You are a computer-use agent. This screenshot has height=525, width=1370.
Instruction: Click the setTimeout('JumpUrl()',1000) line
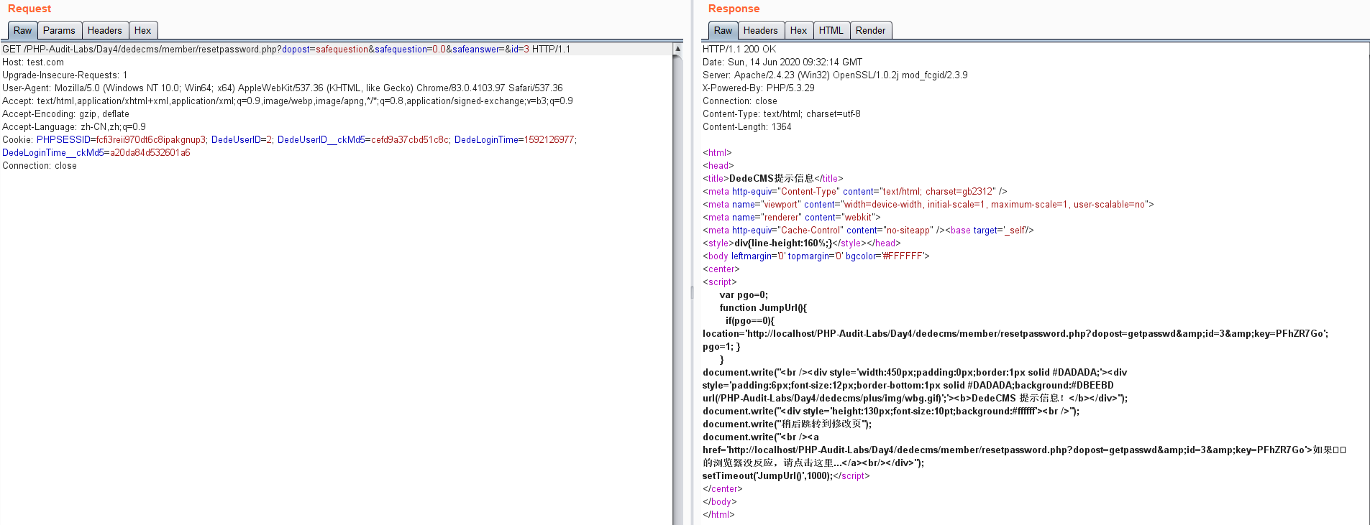tap(786, 476)
